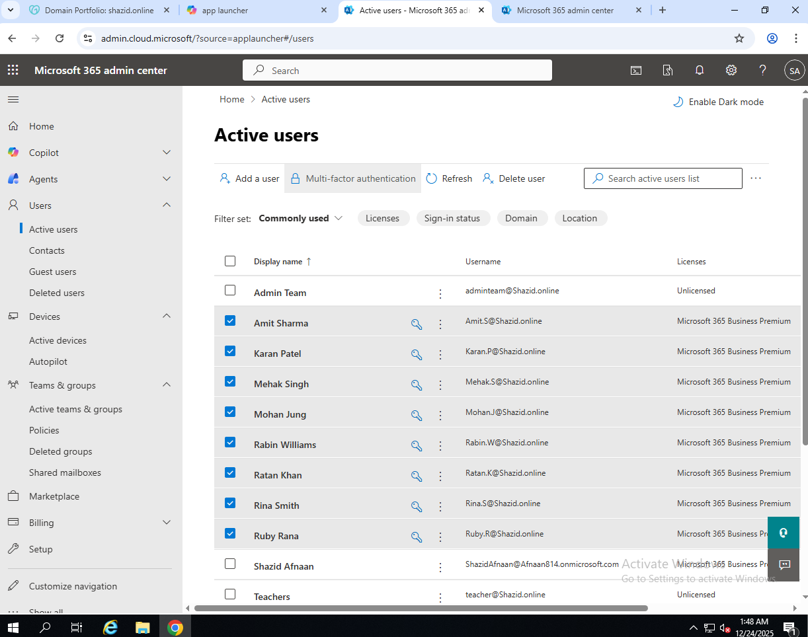This screenshot has width=808, height=637.
Task: Click Multi-factor authentication button
Action: pyautogui.click(x=352, y=178)
